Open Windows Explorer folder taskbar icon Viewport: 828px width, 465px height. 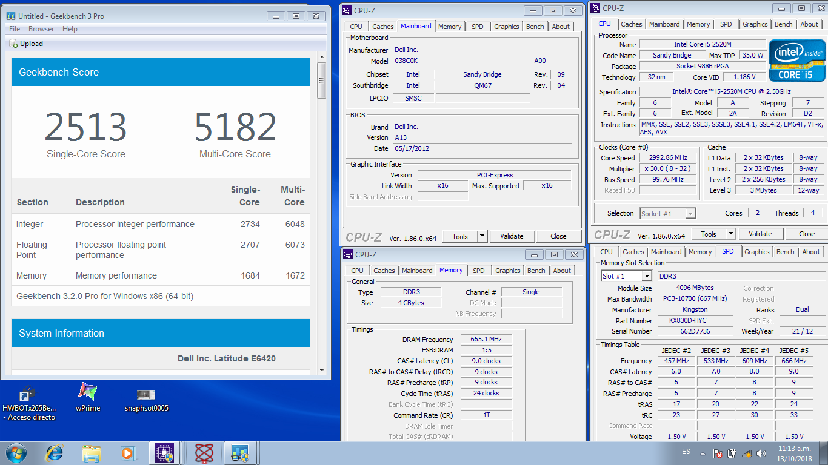[x=92, y=453]
